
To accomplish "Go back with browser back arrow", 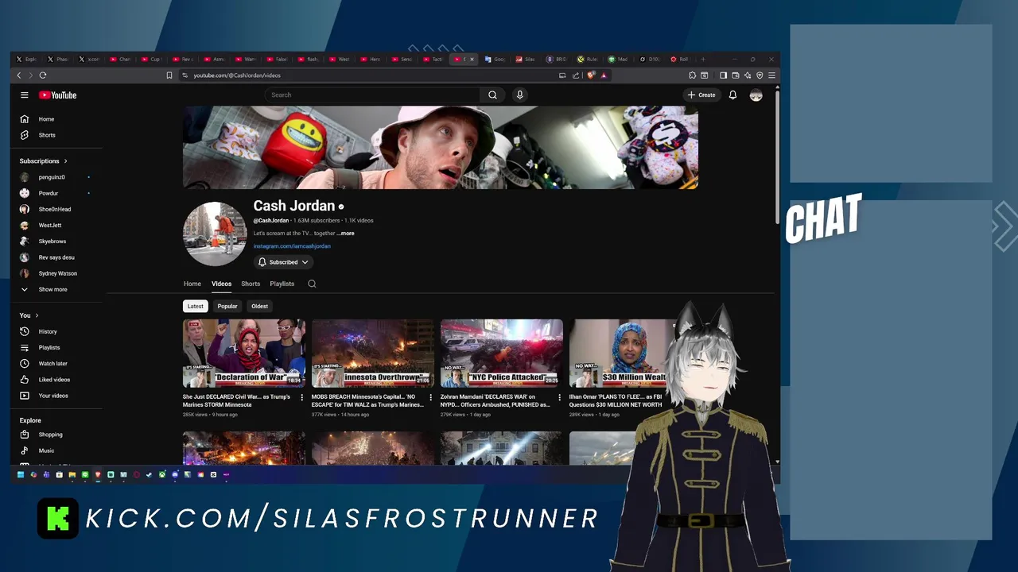I will point(19,75).
